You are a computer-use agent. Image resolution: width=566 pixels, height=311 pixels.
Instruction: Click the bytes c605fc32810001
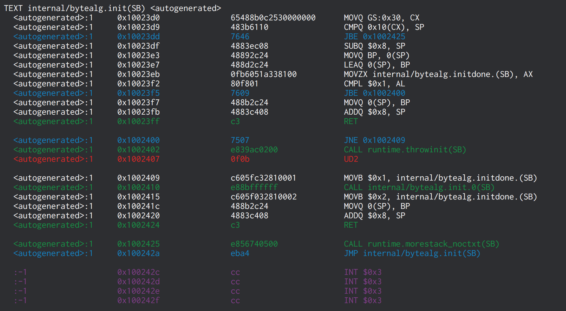coord(263,178)
